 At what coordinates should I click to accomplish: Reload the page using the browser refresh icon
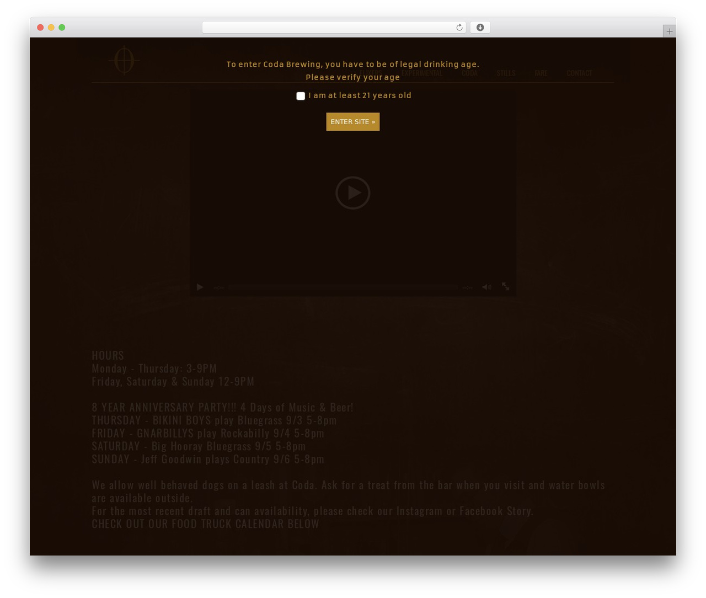coord(459,28)
